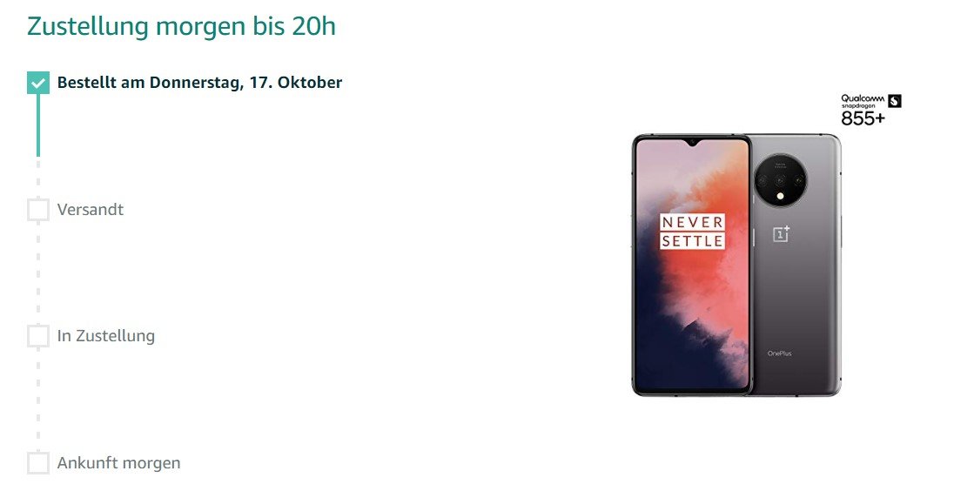The width and height of the screenshot is (954, 498).
Task: Open the OnePlus phone product image
Action: tap(736, 265)
